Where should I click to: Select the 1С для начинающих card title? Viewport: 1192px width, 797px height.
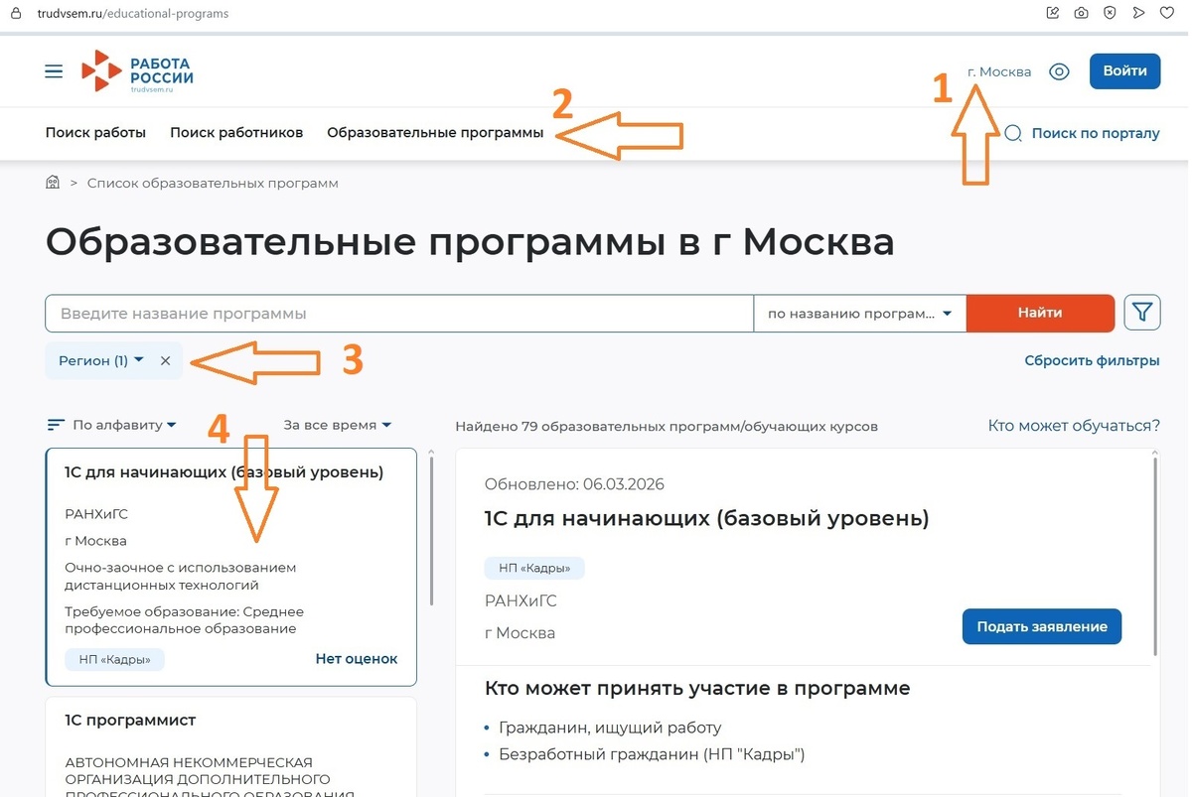pyautogui.click(x=223, y=472)
